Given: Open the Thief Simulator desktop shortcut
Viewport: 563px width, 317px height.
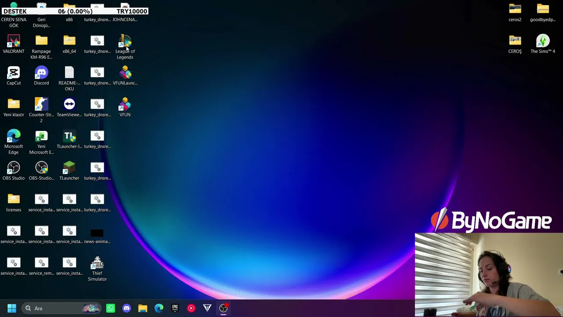Looking at the screenshot, I should pyautogui.click(x=97, y=269).
